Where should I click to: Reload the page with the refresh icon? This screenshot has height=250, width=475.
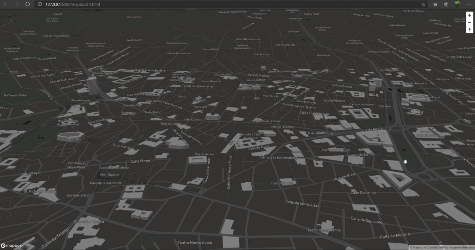tap(27, 4)
